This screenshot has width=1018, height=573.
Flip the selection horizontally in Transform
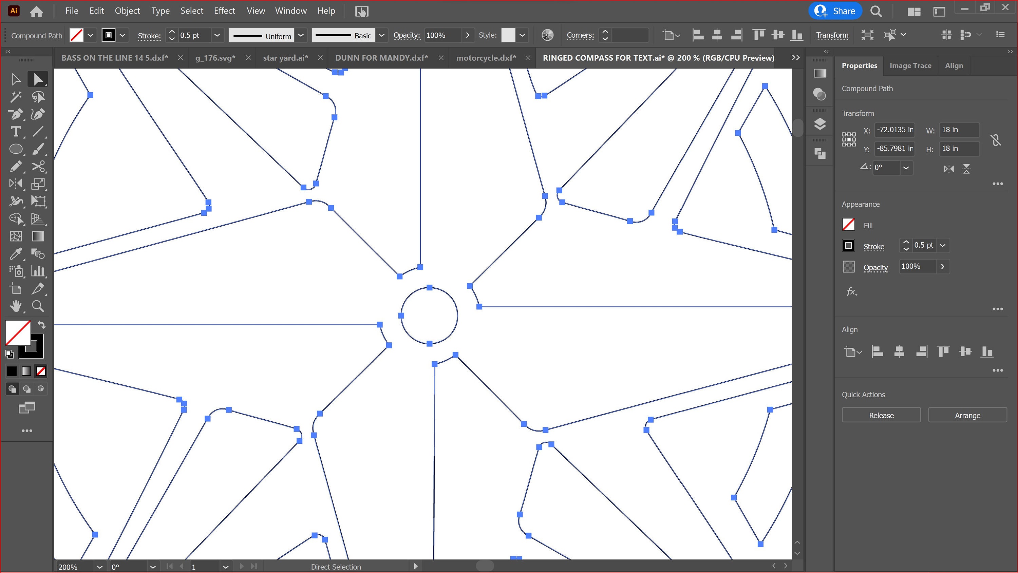[948, 169]
